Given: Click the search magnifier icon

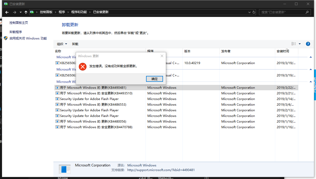Looking at the screenshot, I should pyautogui.click(x=307, y=12).
